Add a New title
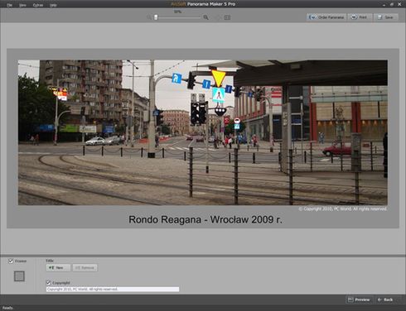 [58, 268]
